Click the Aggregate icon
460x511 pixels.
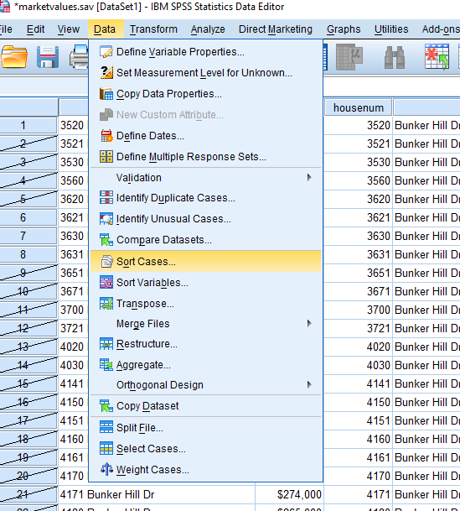tap(106, 365)
